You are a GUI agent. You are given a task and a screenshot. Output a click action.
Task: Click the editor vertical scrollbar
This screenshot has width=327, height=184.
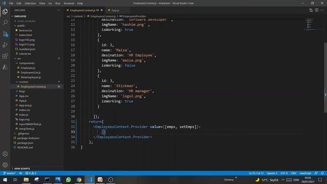pos(325,77)
